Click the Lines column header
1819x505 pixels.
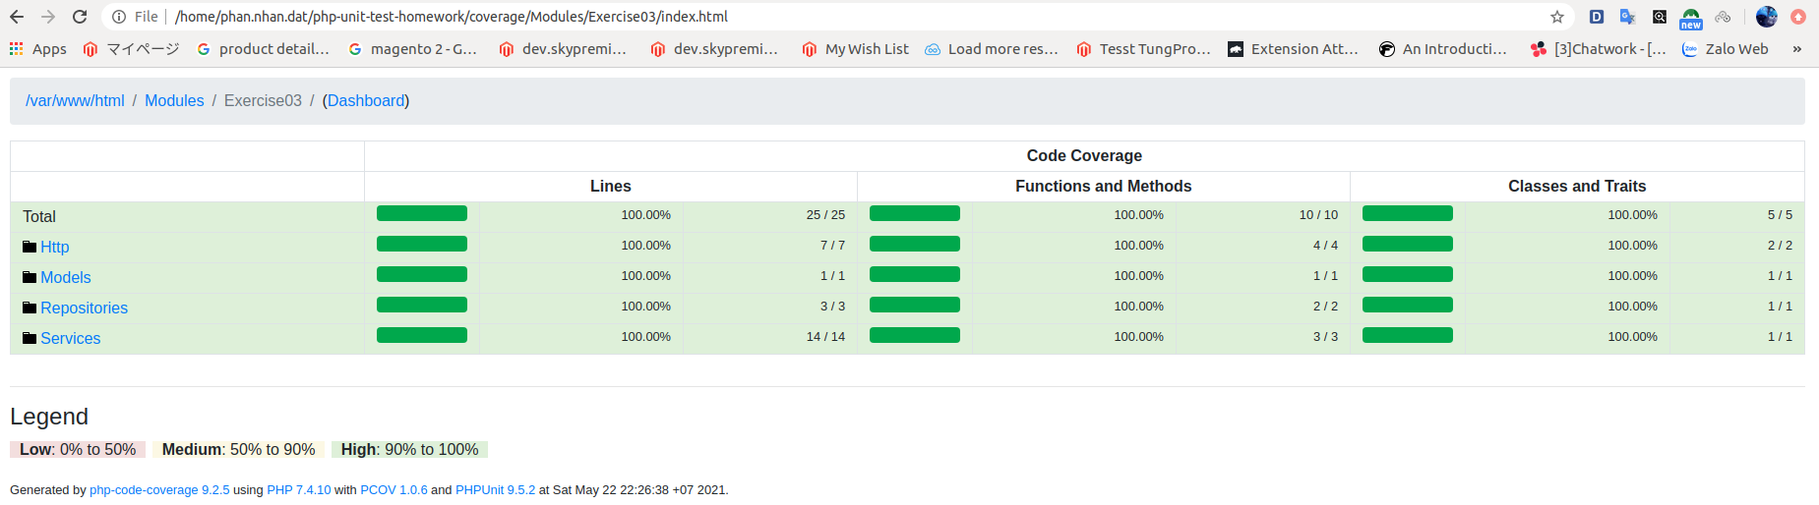[611, 186]
